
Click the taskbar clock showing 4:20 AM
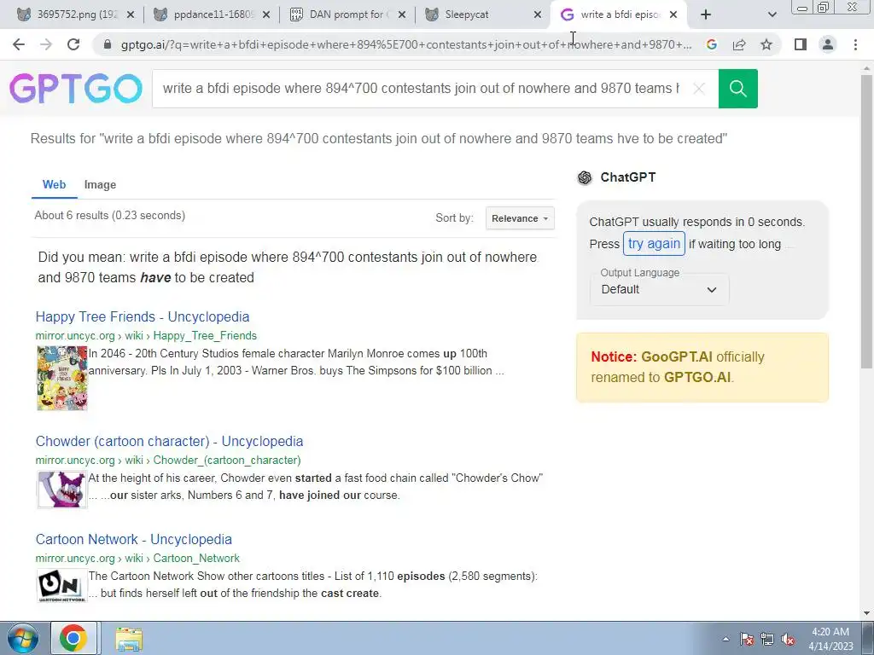(x=830, y=639)
